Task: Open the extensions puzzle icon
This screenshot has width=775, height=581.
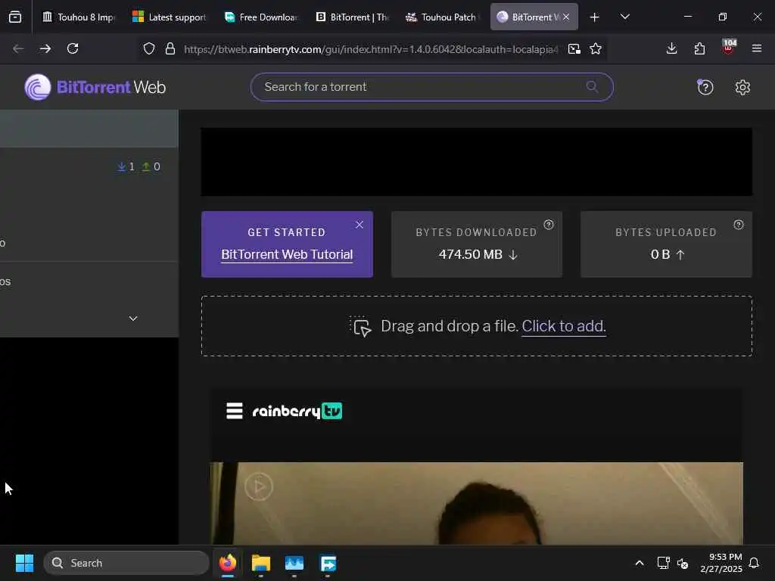Action: point(699,48)
